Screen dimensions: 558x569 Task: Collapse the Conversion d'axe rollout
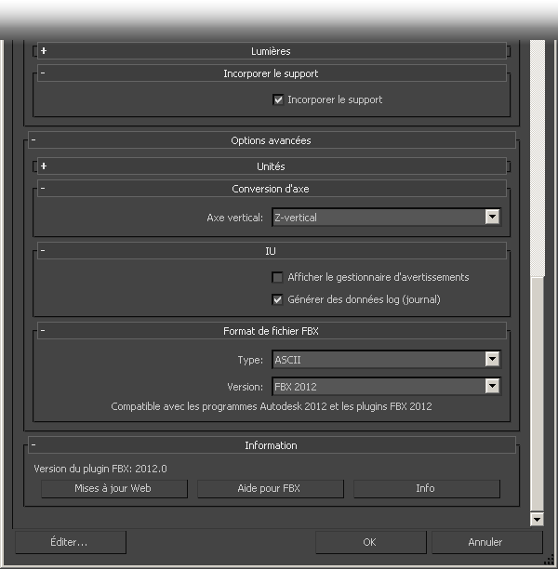coord(272,189)
